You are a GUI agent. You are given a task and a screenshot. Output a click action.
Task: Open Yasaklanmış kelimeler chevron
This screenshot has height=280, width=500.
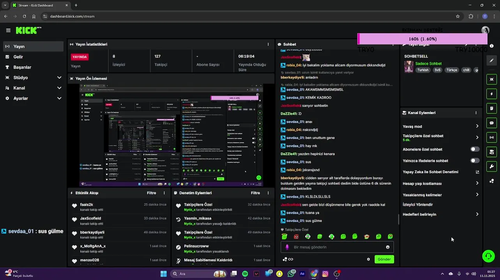pos(477,195)
